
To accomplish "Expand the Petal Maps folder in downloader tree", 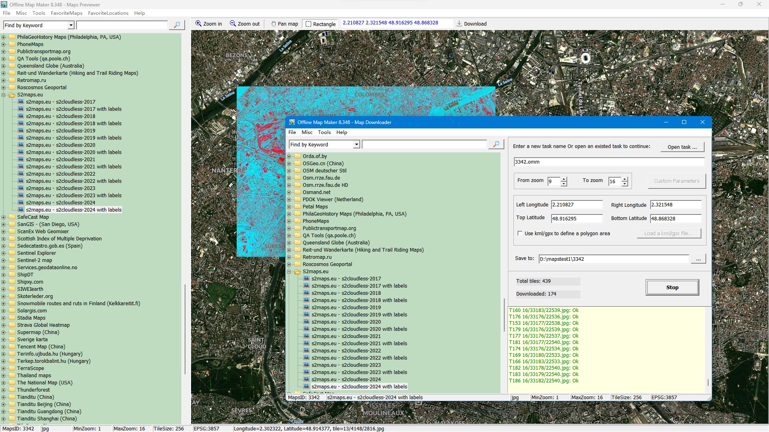I will coord(289,207).
